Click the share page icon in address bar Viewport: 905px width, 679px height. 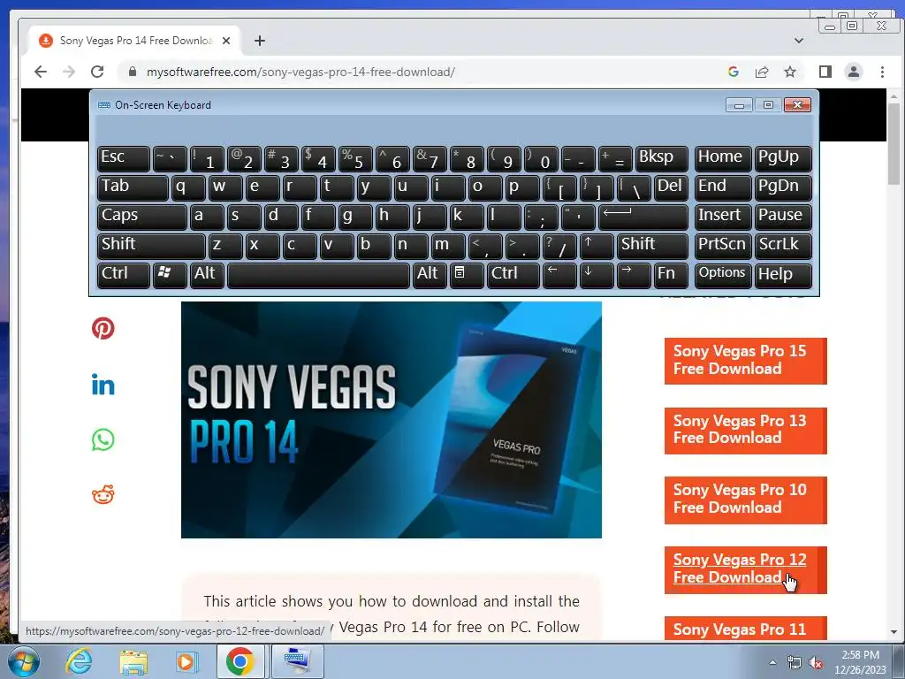(x=761, y=72)
